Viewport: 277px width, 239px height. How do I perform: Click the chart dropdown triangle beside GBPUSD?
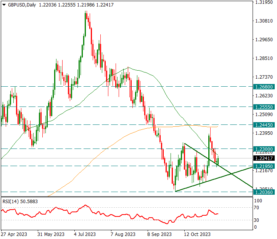click(x=4, y=5)
